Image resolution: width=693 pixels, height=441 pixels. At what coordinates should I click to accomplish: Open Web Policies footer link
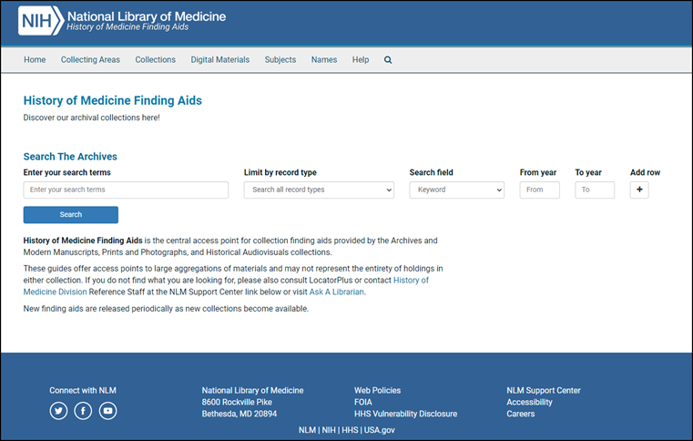tap(377, 391)
